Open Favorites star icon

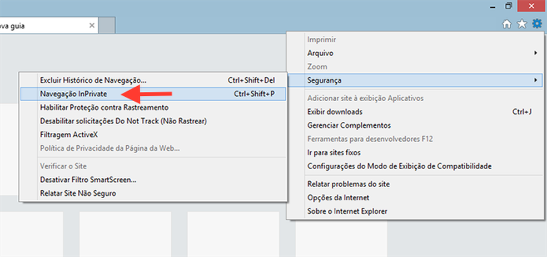(x=521, y=24)
